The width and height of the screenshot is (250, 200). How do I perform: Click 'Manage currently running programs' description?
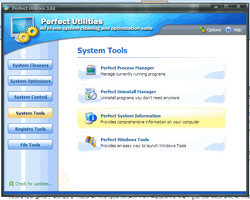133,74
